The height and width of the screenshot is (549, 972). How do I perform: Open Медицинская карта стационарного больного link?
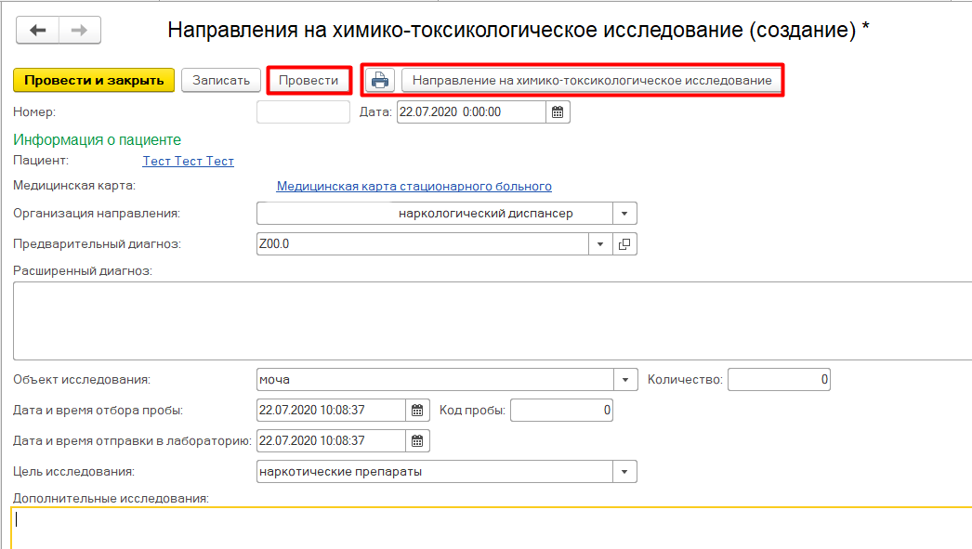pos(414,187)
